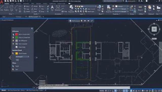
Task: Expand the Properties panel dropdown
Action: pyautogui.click(x=116, y=14)
